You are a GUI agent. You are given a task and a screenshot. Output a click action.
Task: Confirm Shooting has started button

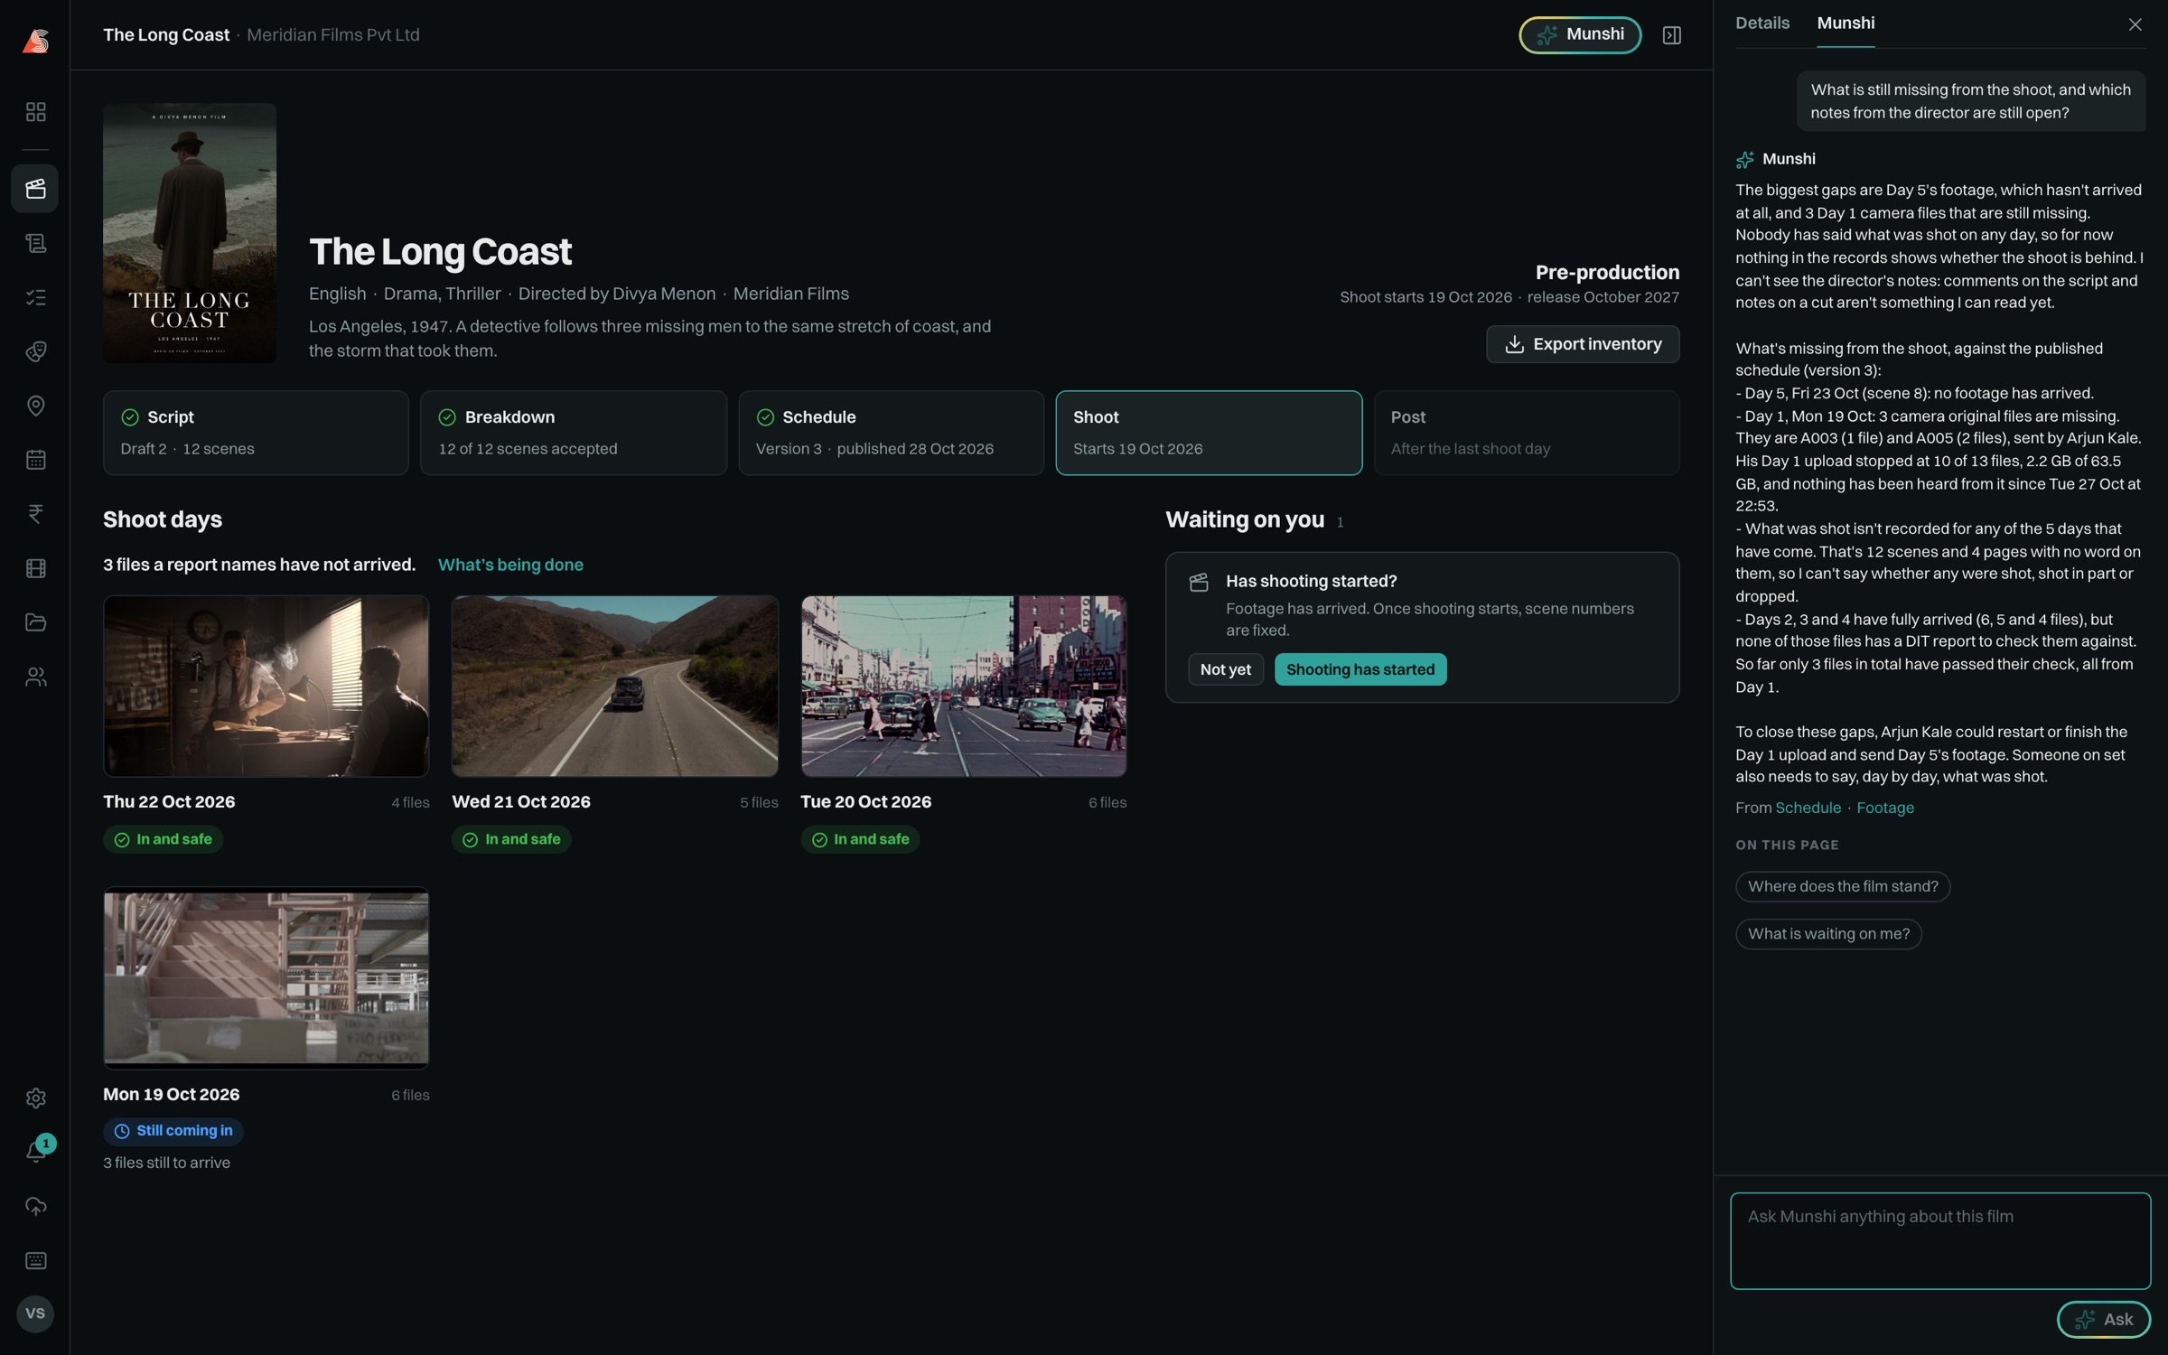pyautogui.click(x=1360, y=669)
